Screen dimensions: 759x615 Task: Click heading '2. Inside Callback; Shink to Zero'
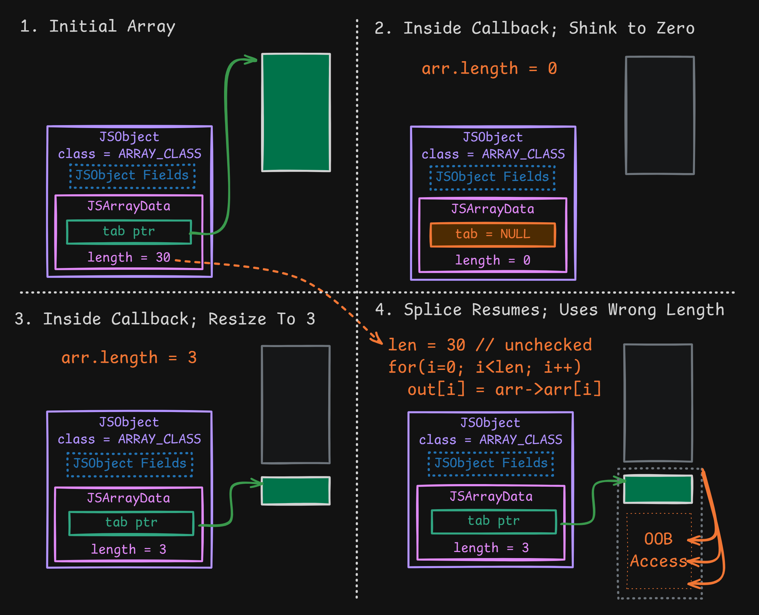point(534,28)
